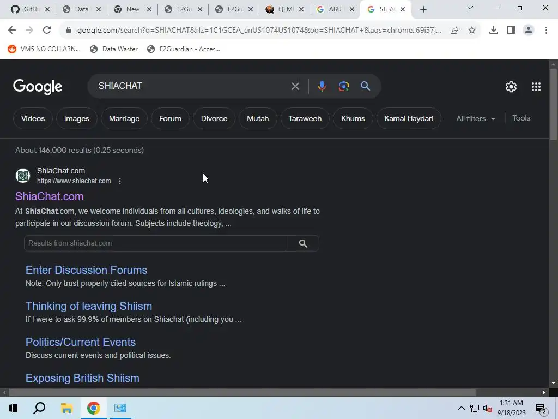Clear the search box with the X
Viewport: 558px width, 419px height.
click(295, 86)
